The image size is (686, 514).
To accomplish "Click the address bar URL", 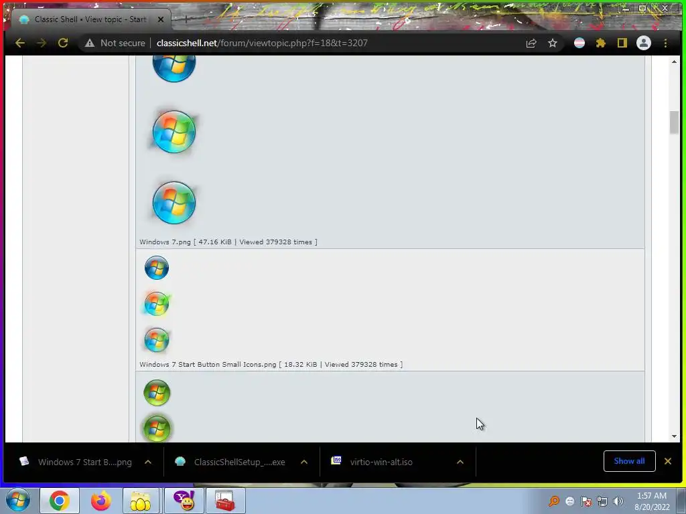I will point(262,43).
